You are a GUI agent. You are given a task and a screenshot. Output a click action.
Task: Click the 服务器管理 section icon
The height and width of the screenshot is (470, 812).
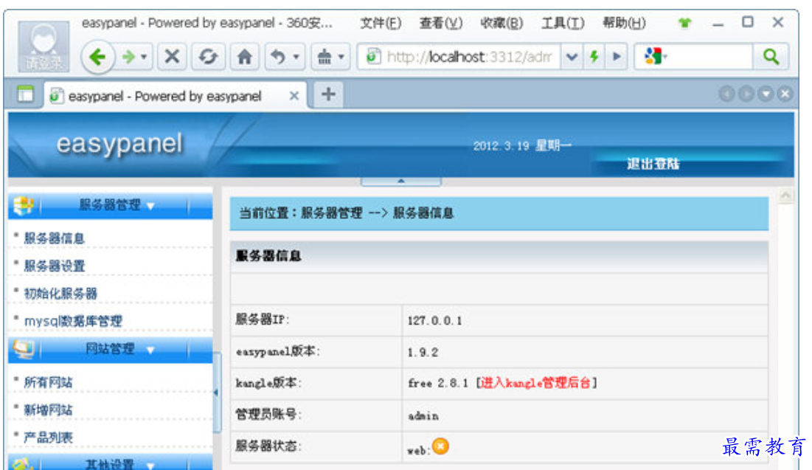click(x=24, y=206)
